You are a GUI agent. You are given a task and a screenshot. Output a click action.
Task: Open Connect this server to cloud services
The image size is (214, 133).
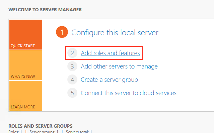pyautogui.click(x=129, y=93)
